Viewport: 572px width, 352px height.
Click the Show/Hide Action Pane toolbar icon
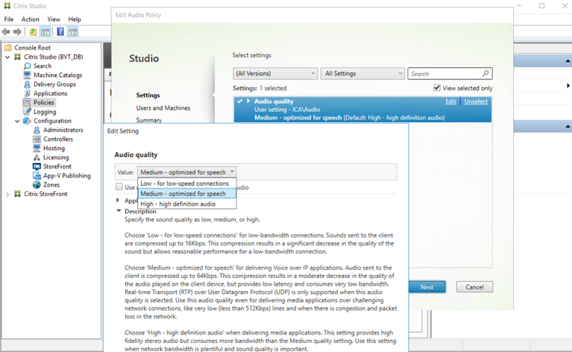click(72, 32)
